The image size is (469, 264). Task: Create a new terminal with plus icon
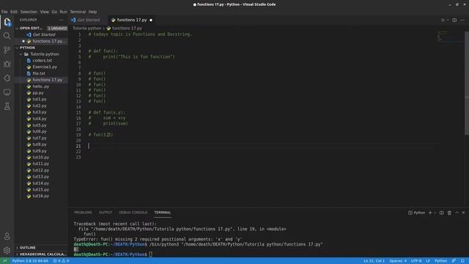pyautogui.click(x=430, y=213)
